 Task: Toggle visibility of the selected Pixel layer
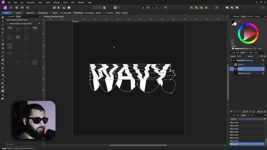click(263, 69)
